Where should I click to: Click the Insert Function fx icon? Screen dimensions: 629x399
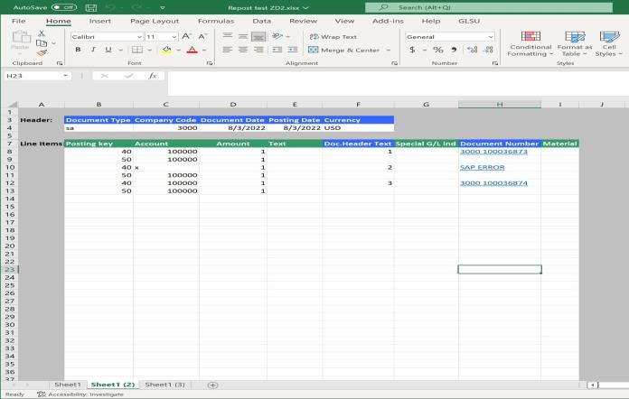coord(153,76)
